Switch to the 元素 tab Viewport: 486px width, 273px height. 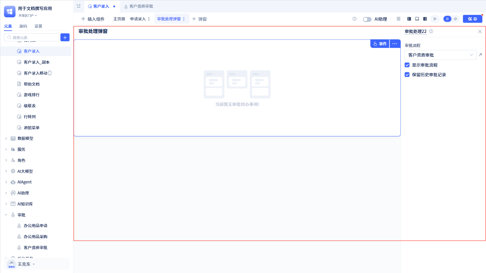[8, 26]
